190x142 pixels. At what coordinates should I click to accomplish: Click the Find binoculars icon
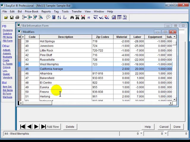pos(72,17)
